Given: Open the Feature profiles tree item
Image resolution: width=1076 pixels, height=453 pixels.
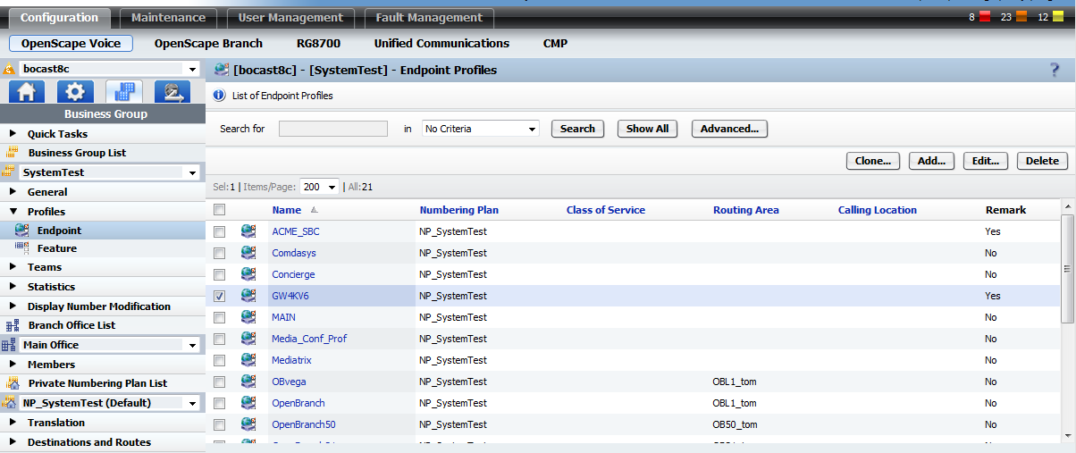Looking at the screenshot, I should click(56, 248).
